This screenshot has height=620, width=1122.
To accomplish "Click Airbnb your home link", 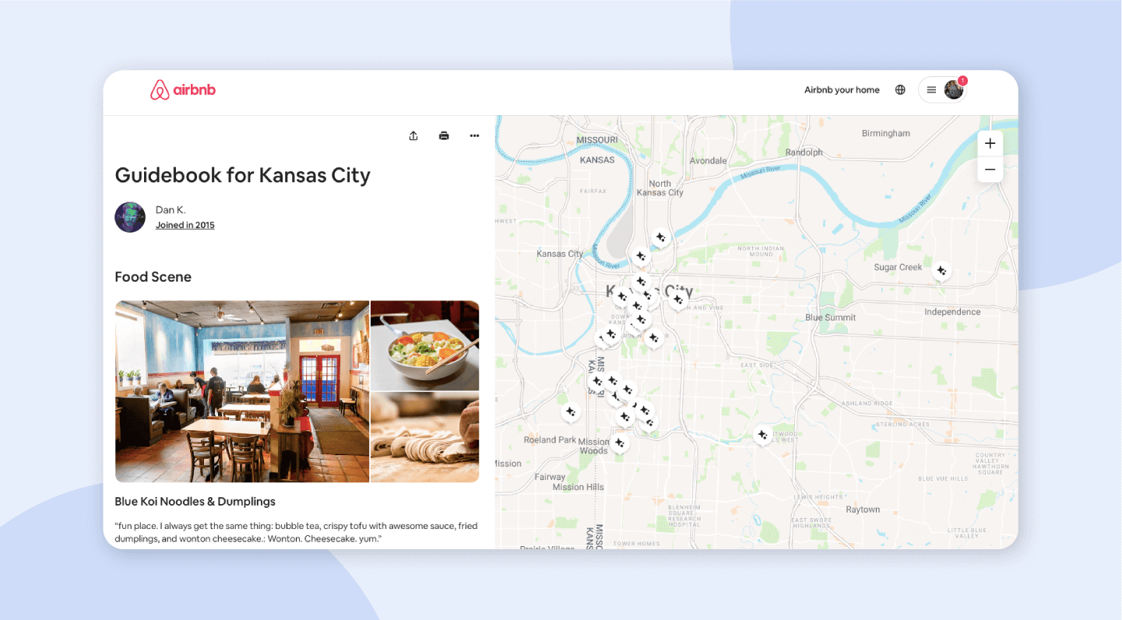I will point(842,90).
